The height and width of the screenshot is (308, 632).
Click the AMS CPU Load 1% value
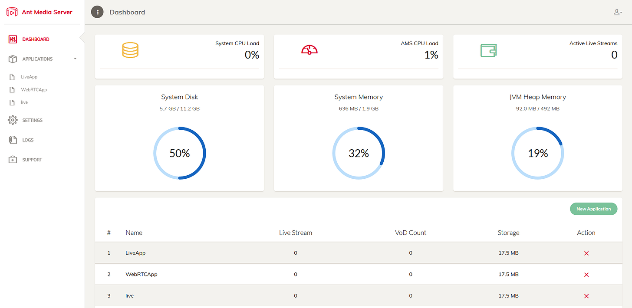click(431, 55)
